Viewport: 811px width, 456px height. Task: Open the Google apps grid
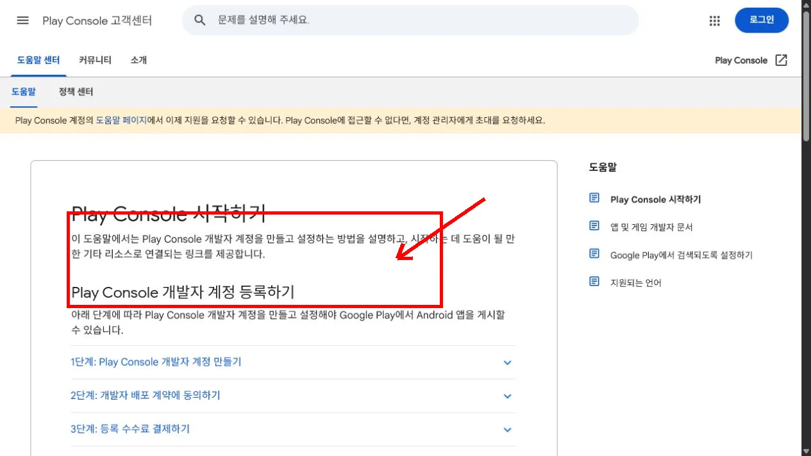(715, 20)
